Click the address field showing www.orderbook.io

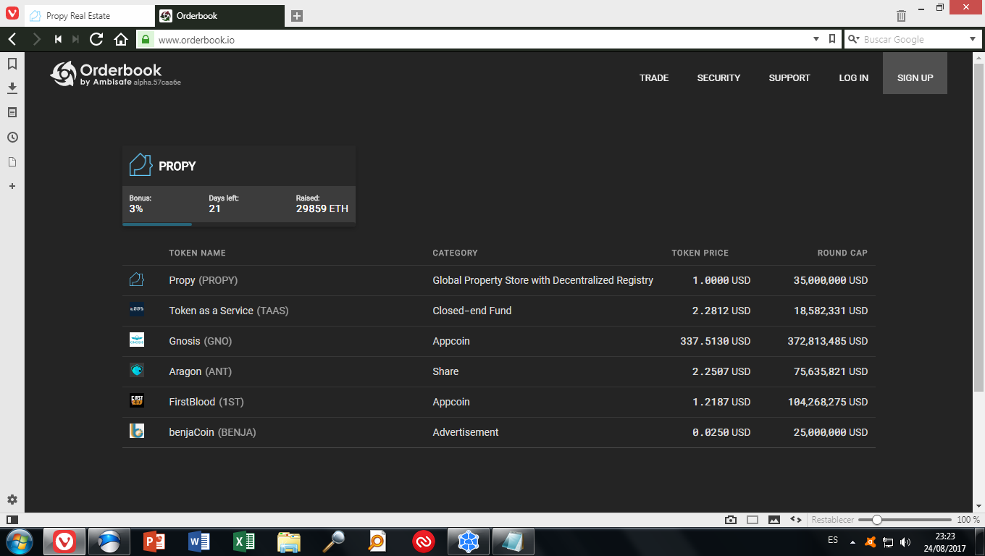(482, 40)
